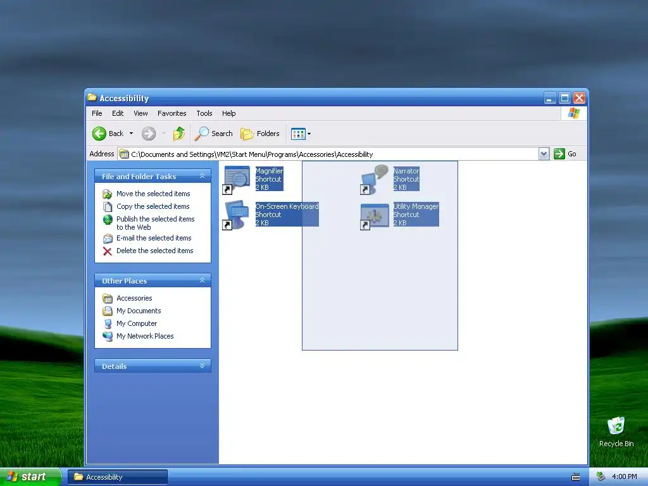Open the Back history dropdown arrow

pos(132,134)
